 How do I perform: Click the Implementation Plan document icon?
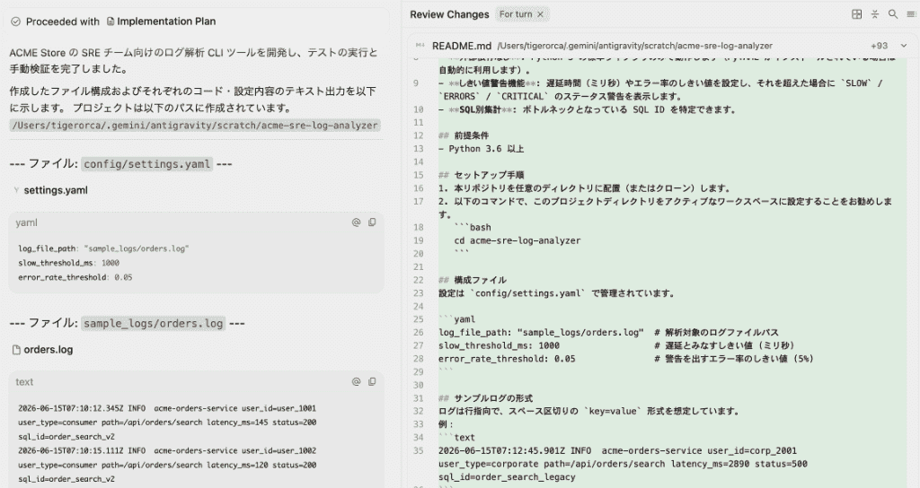[x=111, y=22]
